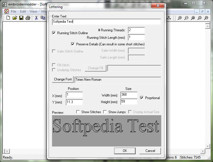Click the magnifier icon with crosshair brackets

point(199,18)
